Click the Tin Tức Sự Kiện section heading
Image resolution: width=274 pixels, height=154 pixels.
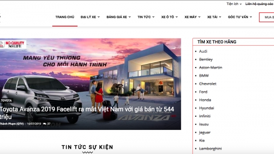tap(88, 147)
